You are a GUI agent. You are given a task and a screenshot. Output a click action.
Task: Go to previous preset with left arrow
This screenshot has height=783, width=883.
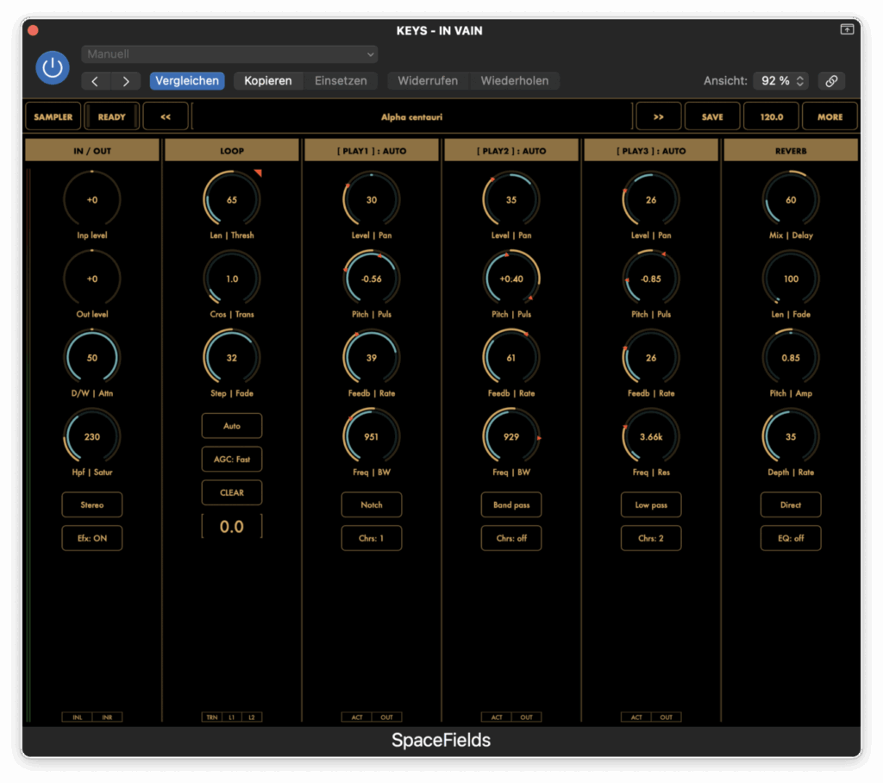96,81
